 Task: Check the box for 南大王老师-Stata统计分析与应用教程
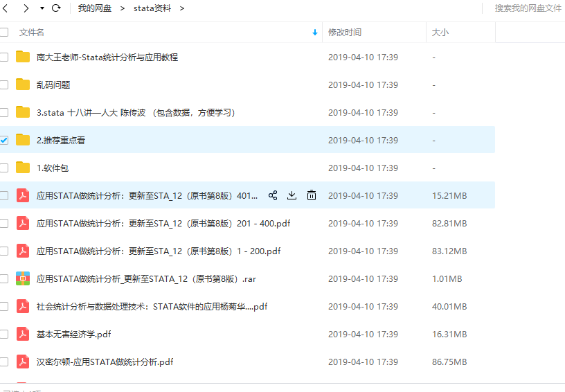click(x=4, y=57)
